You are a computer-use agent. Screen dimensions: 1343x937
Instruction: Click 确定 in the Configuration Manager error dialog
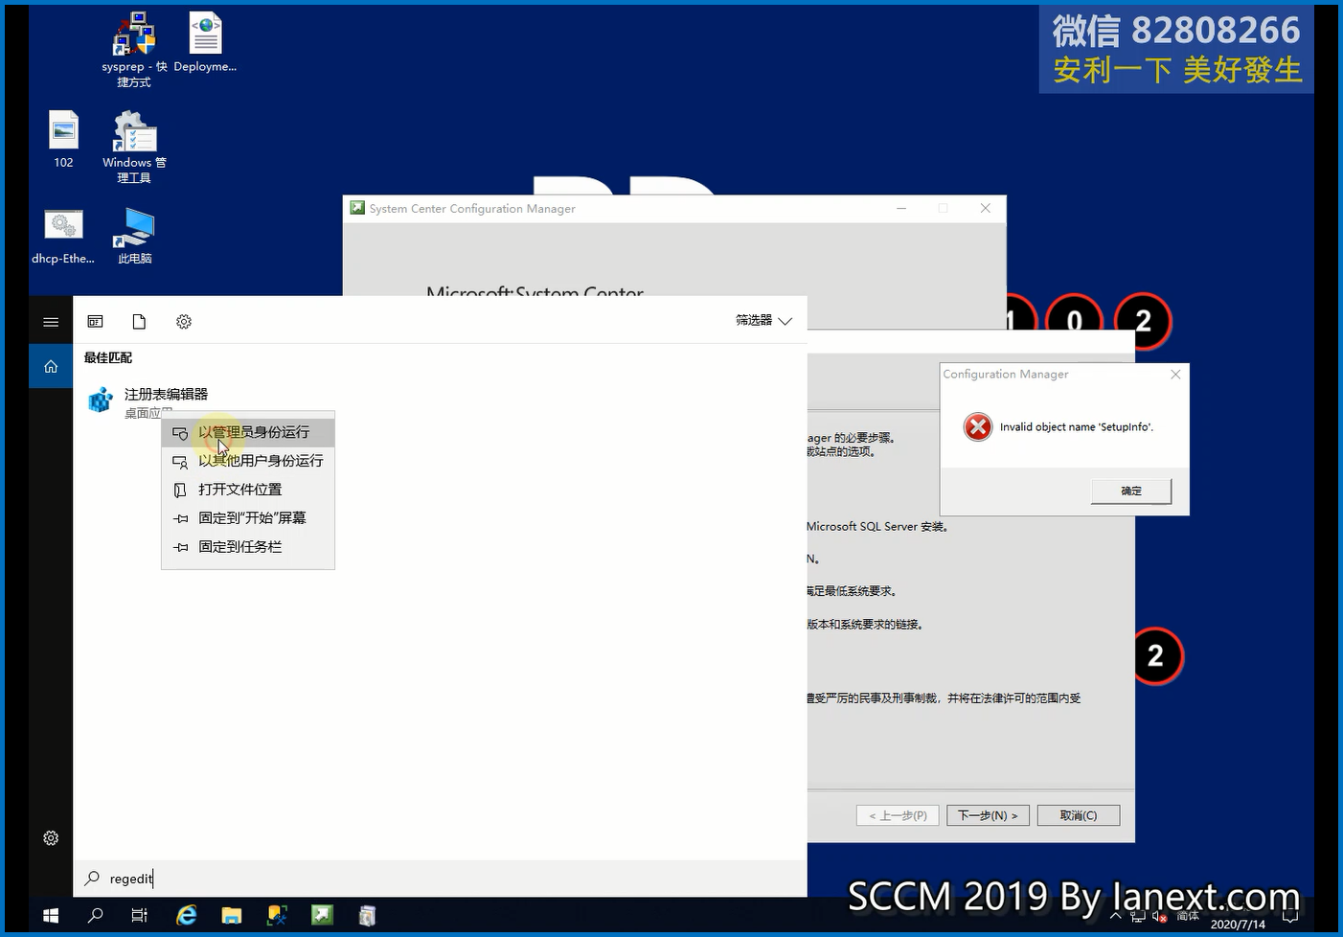[1131, 491]
